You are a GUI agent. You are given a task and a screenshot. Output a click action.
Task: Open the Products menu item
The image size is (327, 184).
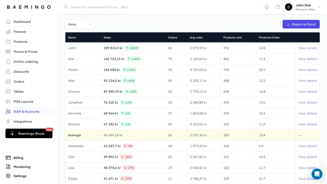pos(20,42)
